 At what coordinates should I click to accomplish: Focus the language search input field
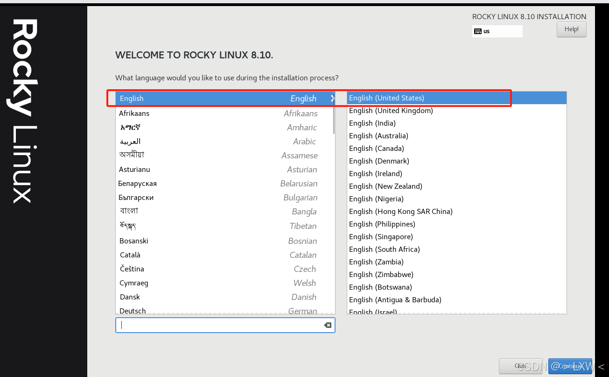pos(225,325)
